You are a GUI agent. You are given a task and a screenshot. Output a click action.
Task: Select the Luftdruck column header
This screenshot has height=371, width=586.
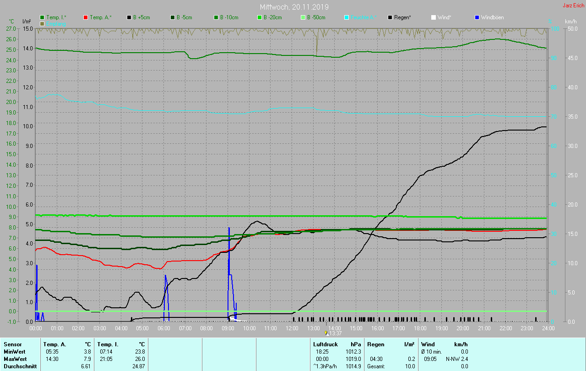click(x=325, y=344)
